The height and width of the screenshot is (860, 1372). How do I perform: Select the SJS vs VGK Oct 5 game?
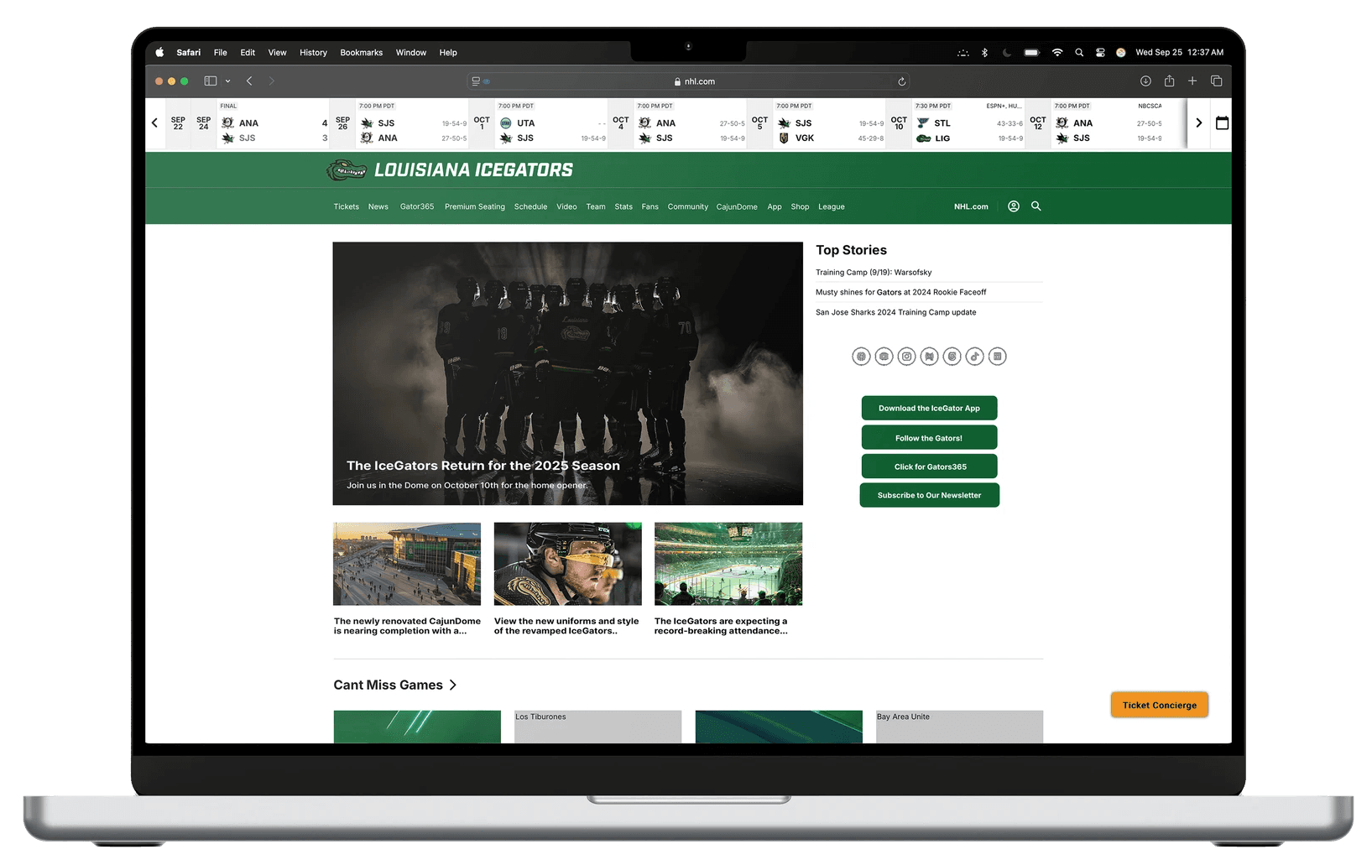pos(829,122)
